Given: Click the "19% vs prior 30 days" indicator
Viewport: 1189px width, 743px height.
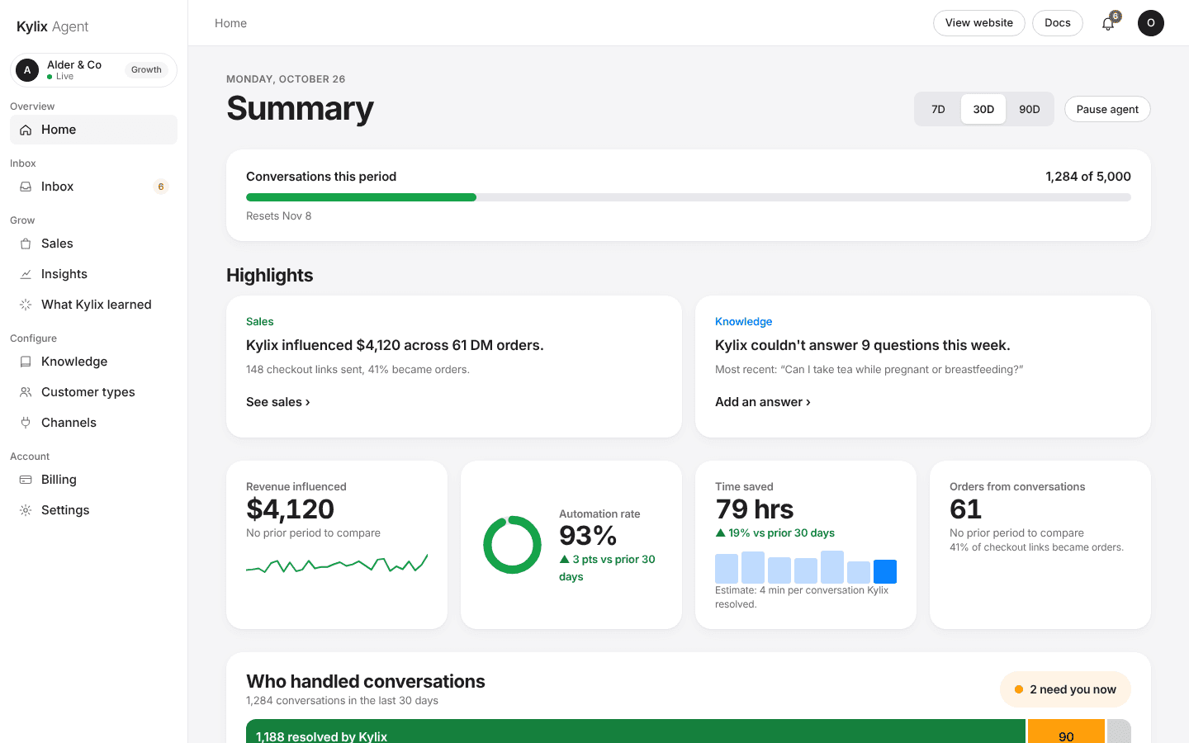Looking at the screenshot, I should pyautogui.click(x=775, y=533).
